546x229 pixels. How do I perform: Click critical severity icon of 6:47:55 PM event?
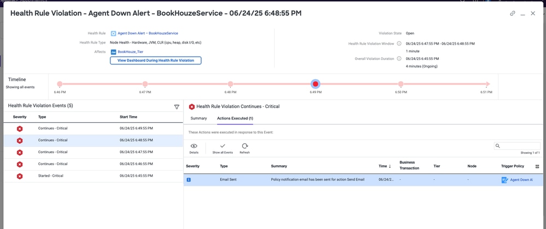(20, 153)
